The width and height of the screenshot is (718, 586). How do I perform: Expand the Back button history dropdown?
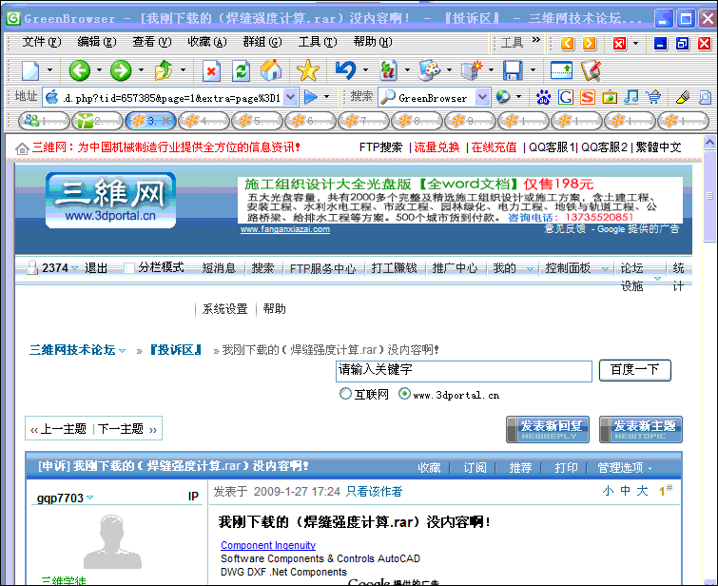(x=99, y=70)
